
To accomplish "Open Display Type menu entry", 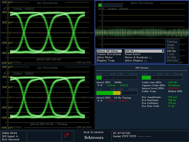I will click(x=106, y=60).
